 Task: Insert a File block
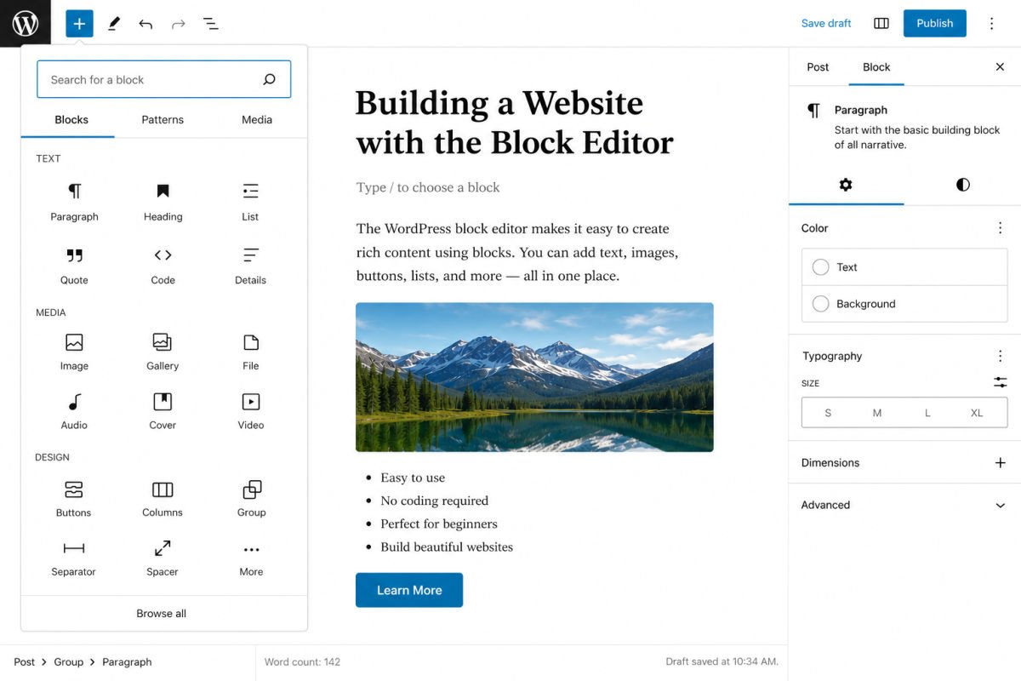250,352
